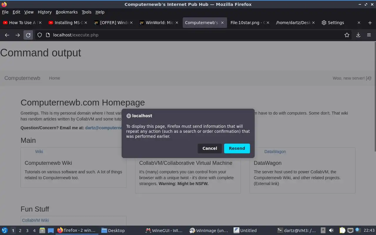The width and height of the screenshot is (376, 235).
Task: Open the Help menu
Action: pyautogui.click(x=100, y=12)
